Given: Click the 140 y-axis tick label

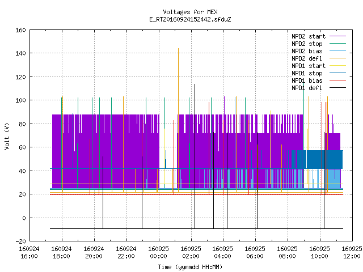Looking at the screenshot, I should coord(20,53).
